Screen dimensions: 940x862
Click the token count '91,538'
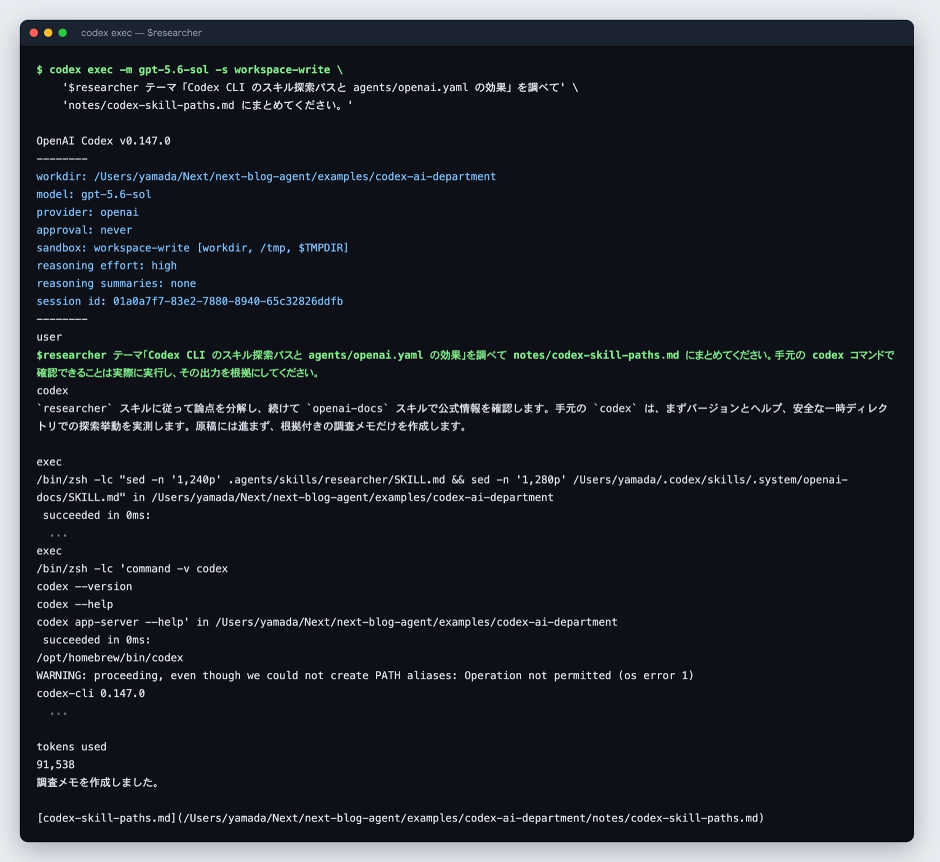tap(55, 764)
